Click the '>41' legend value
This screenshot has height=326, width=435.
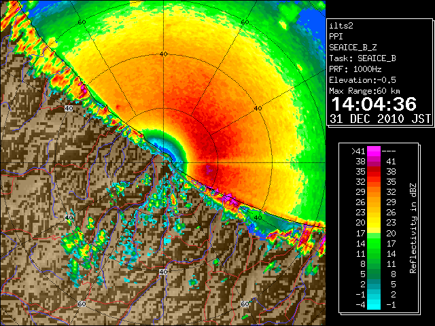pos(358,151)
